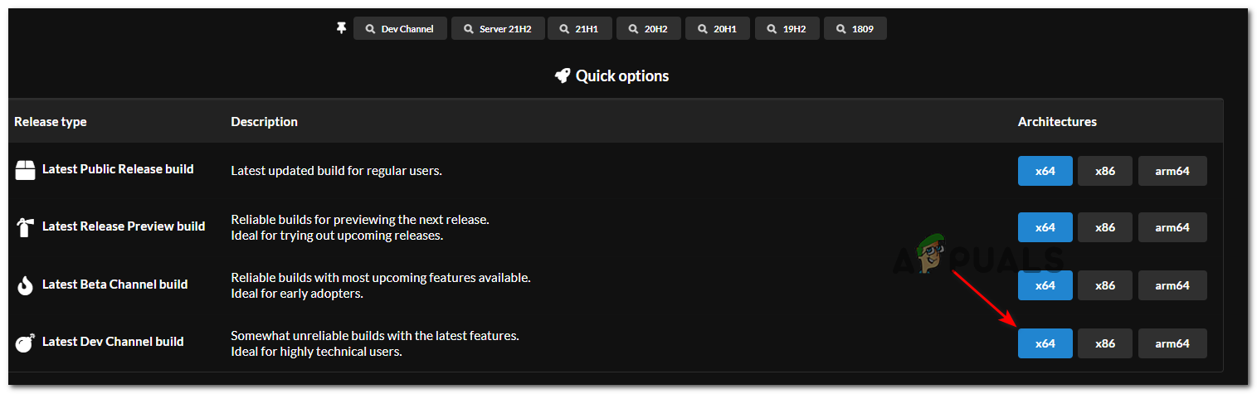
Task: Download x64 Latest Dev Channel build
Action: [1045, 343]
